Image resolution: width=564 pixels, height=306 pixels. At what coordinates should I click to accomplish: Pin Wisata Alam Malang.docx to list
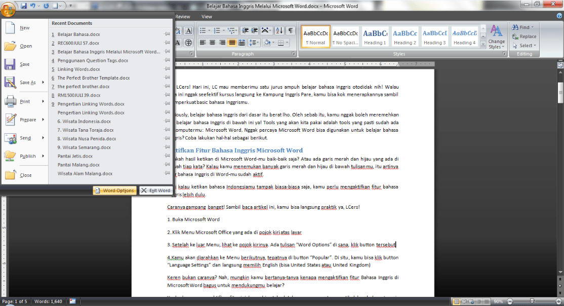pyautogui.click(x=167, y=173)
